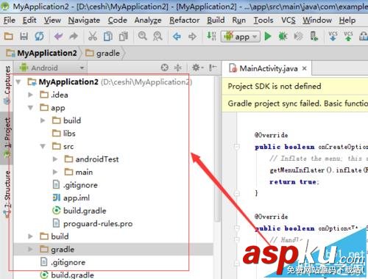The height and width of the screenshot is (279, 368).
Task: Open the project panel gear settings
Action: 197,68
